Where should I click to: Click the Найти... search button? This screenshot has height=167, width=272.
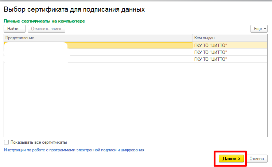coord(15,28)
